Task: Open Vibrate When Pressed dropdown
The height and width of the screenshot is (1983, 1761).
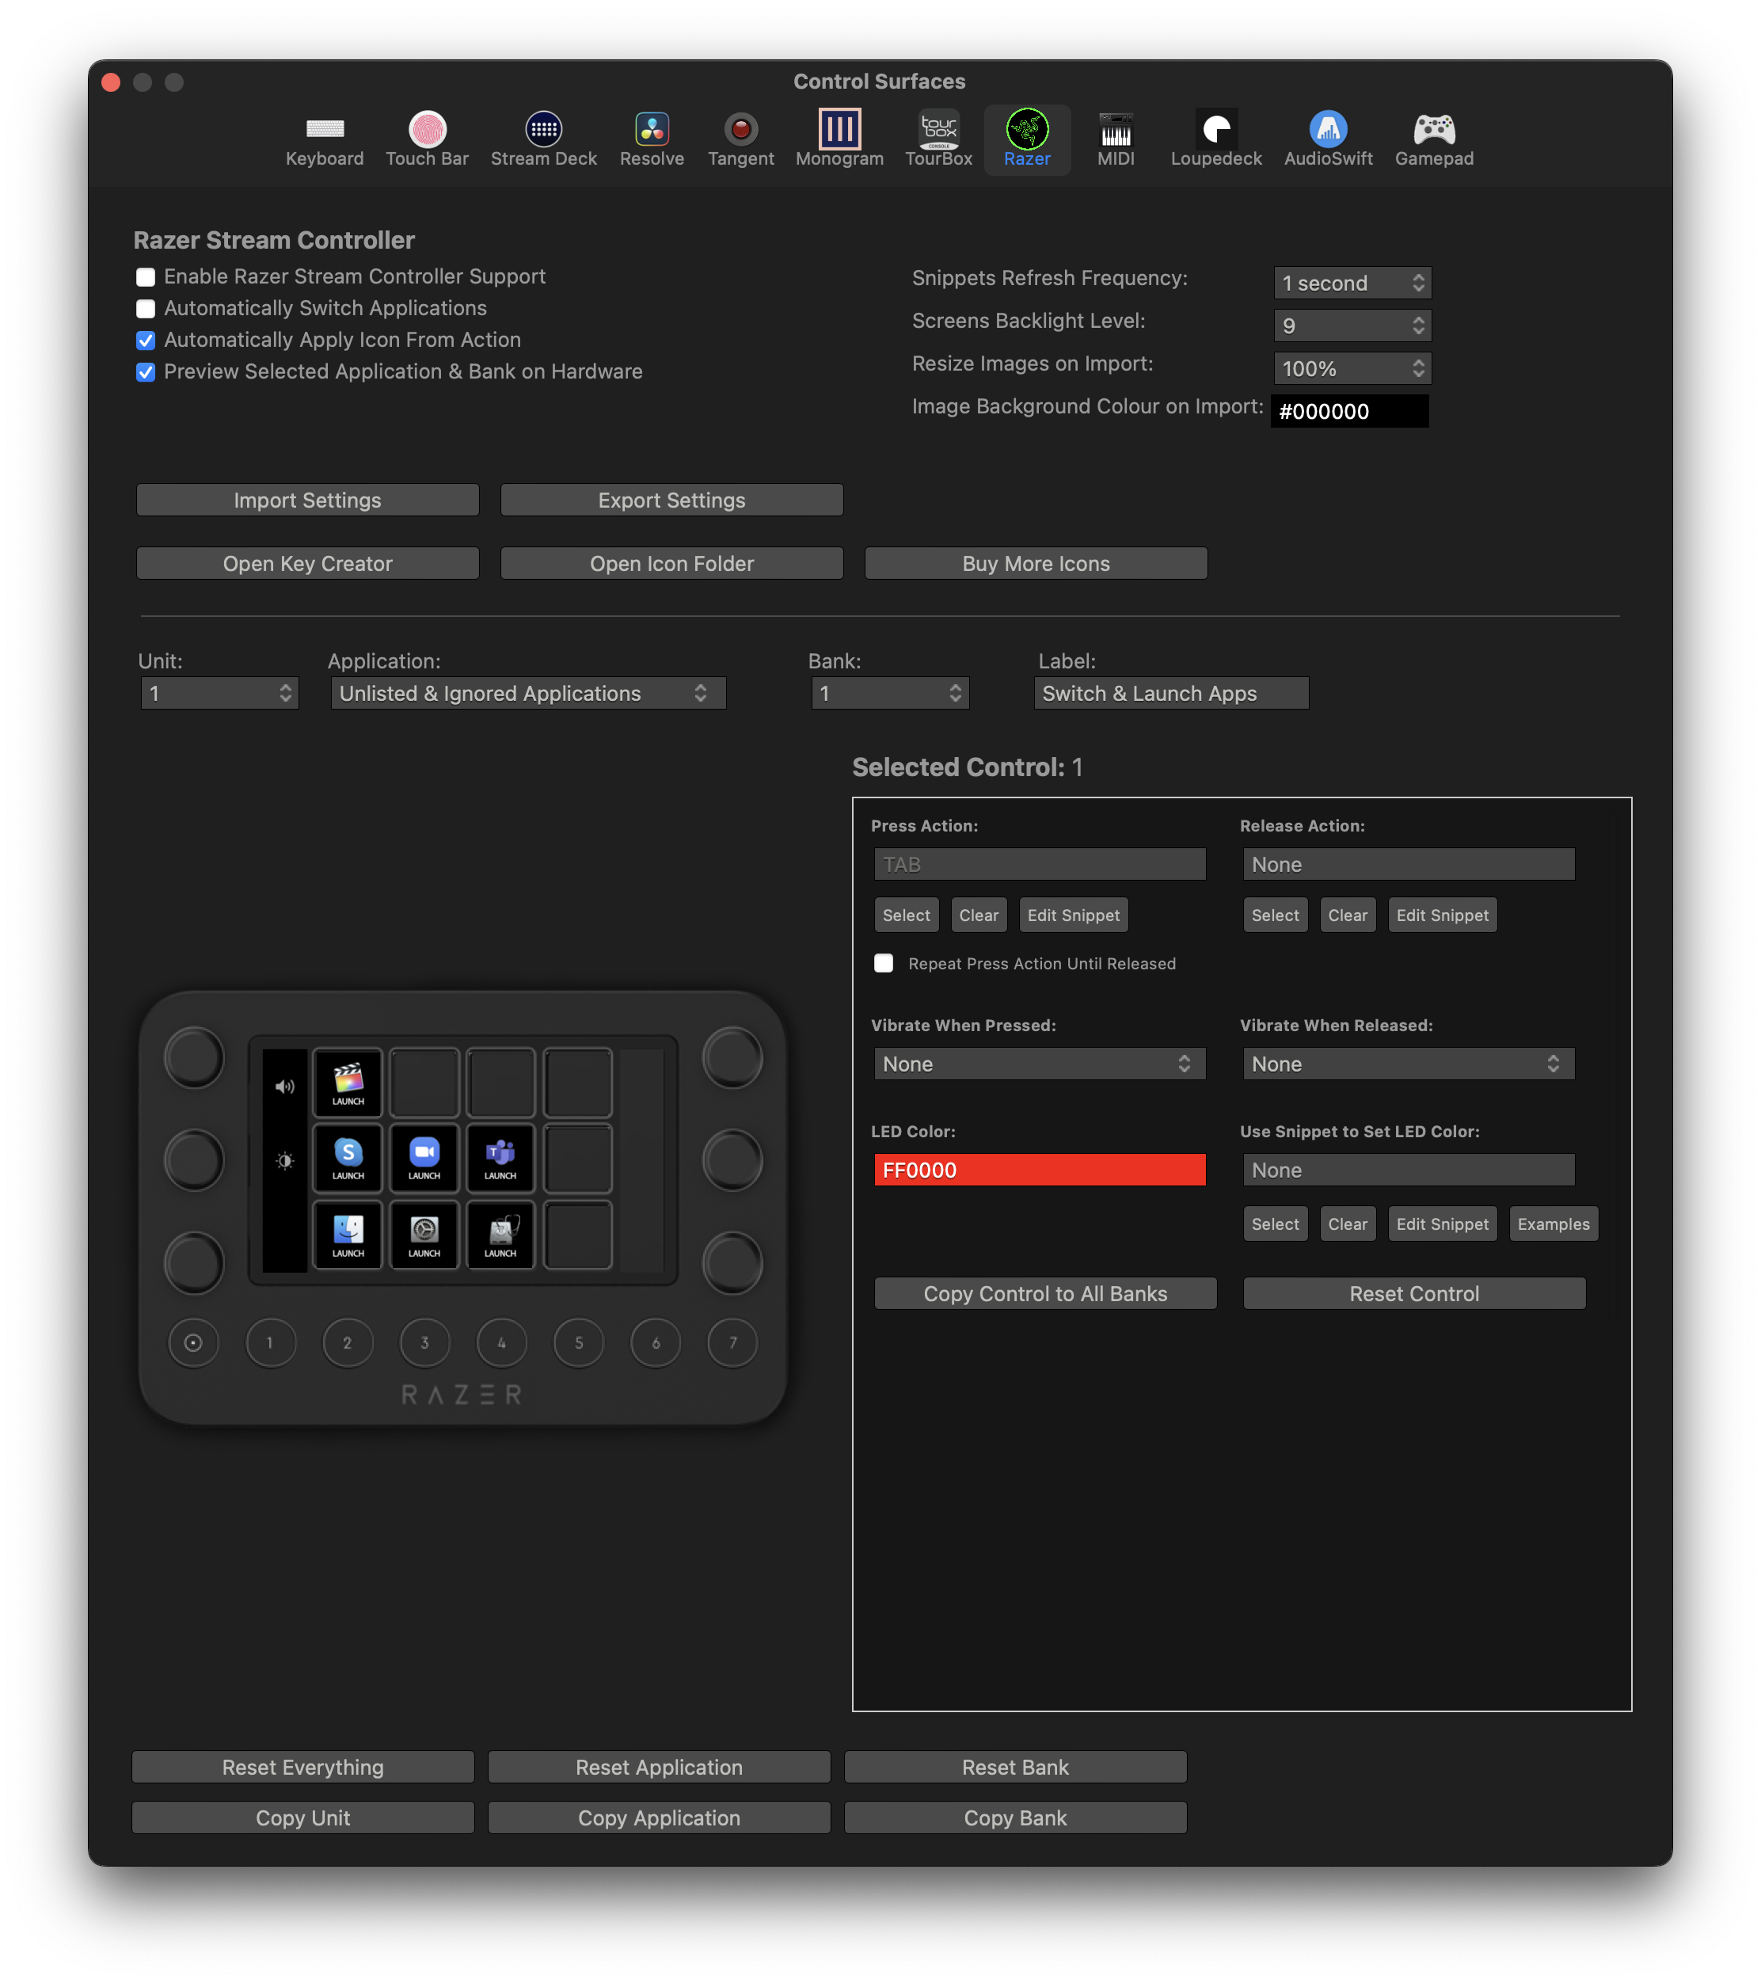Action: coord(1039,1064)
